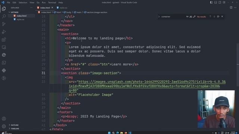Image resolution: width=239 pixels, height=134 pixels.
Task: Click the Edge icon in activity bar
Action: (x=4, y=55)
